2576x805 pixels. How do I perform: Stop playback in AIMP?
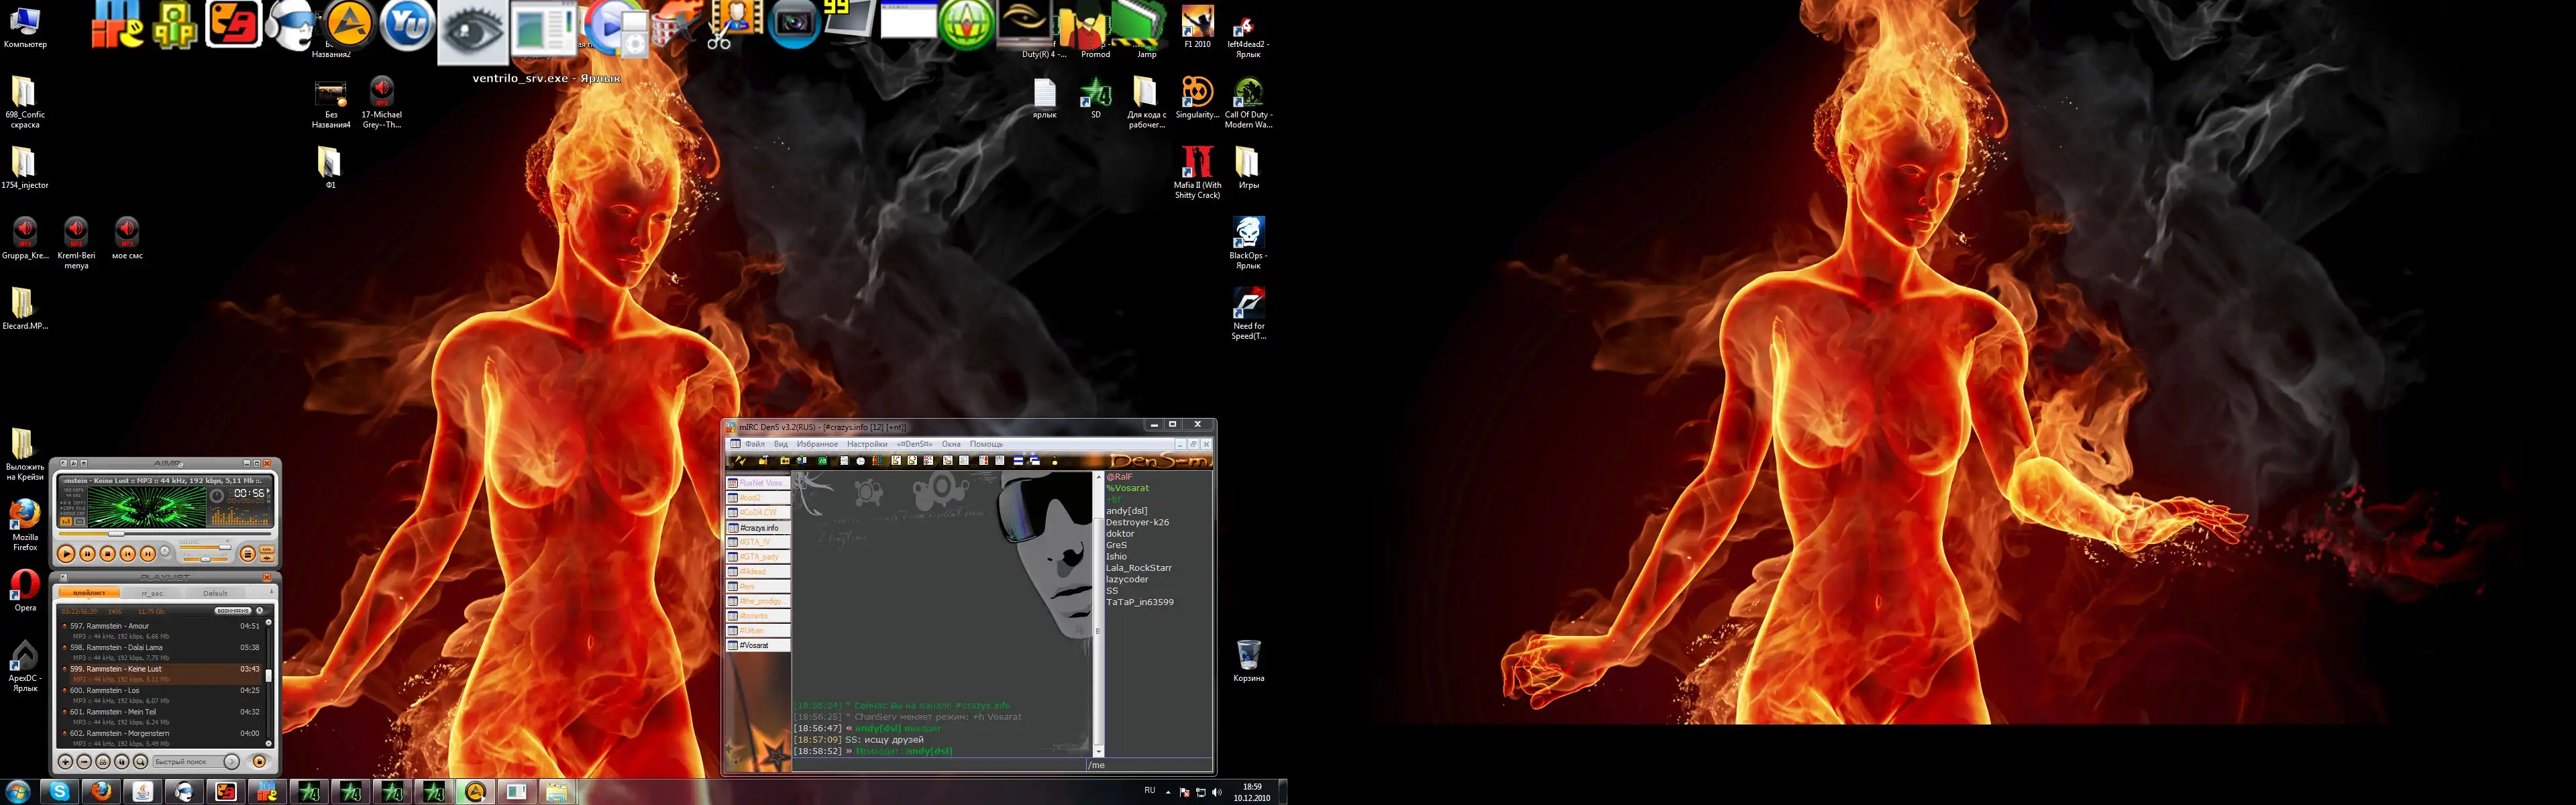pyautogui.click(x=108, y=553)
